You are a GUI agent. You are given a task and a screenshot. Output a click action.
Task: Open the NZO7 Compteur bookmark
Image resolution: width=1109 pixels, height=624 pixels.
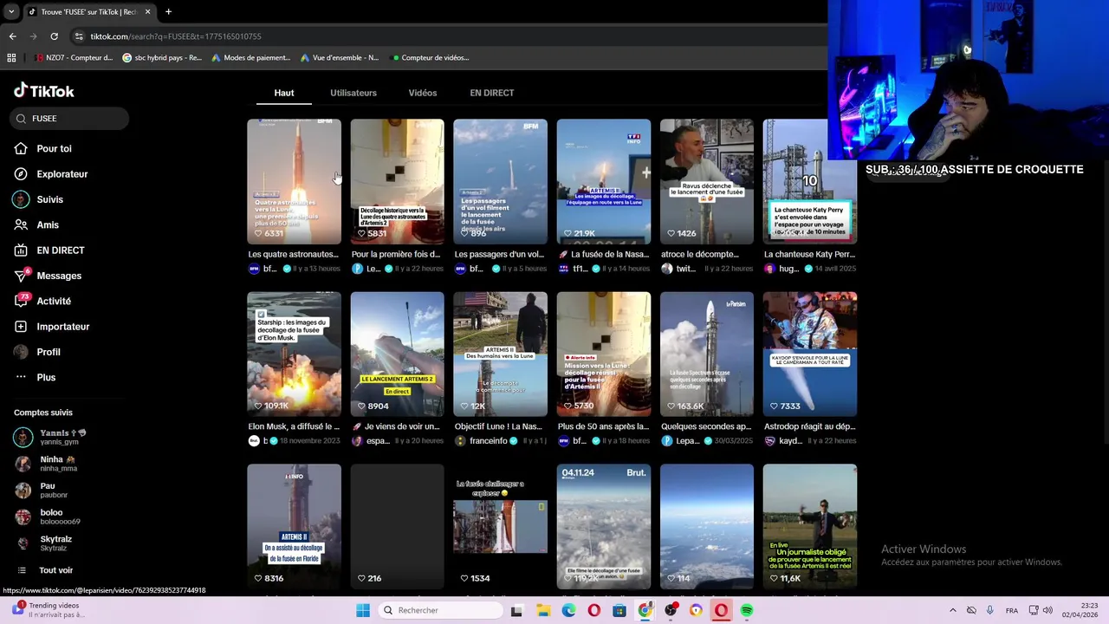[x=74, y=58]
